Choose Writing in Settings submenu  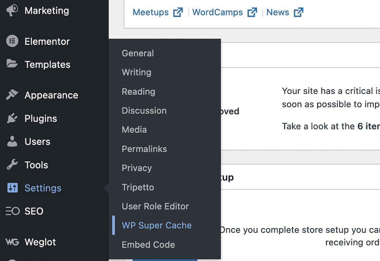[136, 72]
